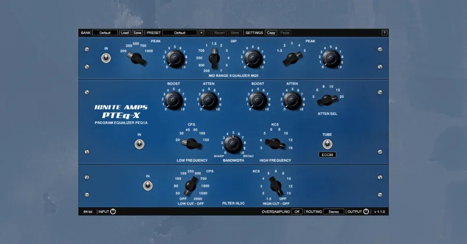
Task: Click the CPS low frequency selector knob
Action: [x=192, y=144]
